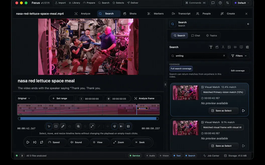Filter search by shots clapperboard icon
The height and width of the screenshot is (165, 265).
(217, 47)
